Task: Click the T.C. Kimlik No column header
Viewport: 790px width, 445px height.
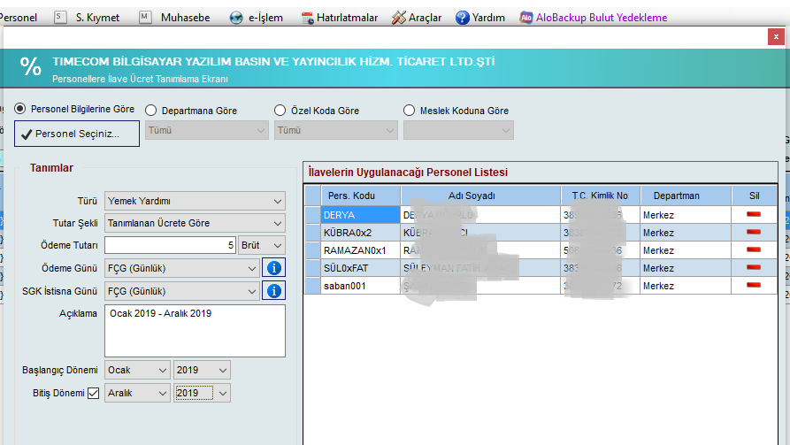Action: pyautogui.click(x=601, y=196)
